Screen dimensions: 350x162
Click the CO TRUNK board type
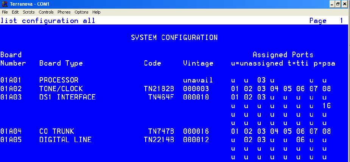pos(57,131)
